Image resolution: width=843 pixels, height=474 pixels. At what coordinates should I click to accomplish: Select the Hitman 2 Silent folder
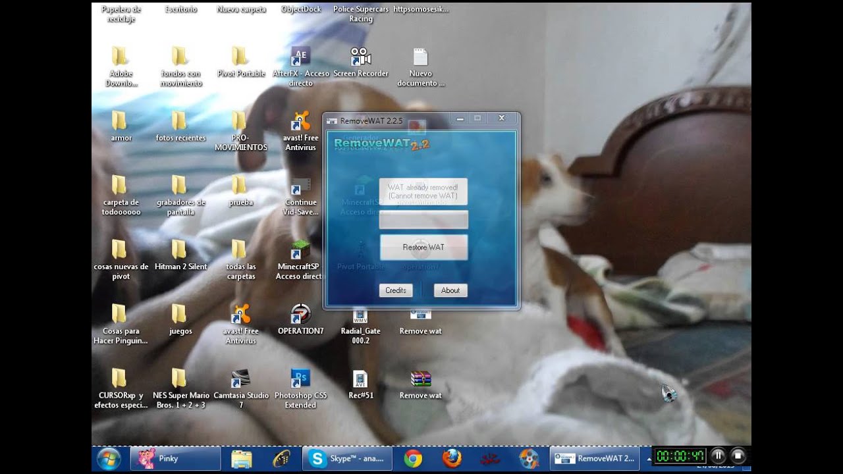coord(179,250)
